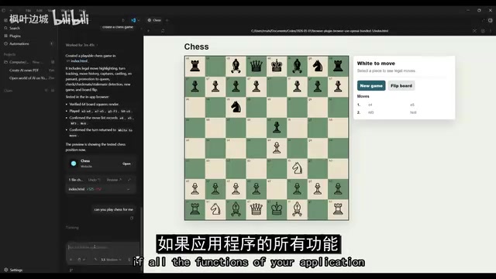This screenshot has width=496, height=279.
Task: Click the file path address bar
Action: pyautogui.click(x=319, y=31)
